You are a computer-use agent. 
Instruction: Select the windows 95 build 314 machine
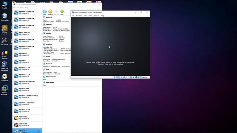[x=27, y=20]
